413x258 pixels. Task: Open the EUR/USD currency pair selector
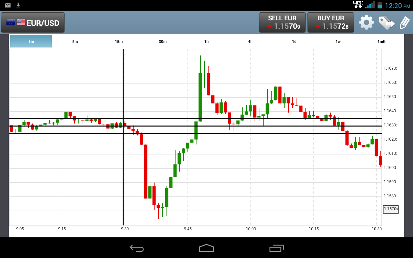tap(33, 23)
